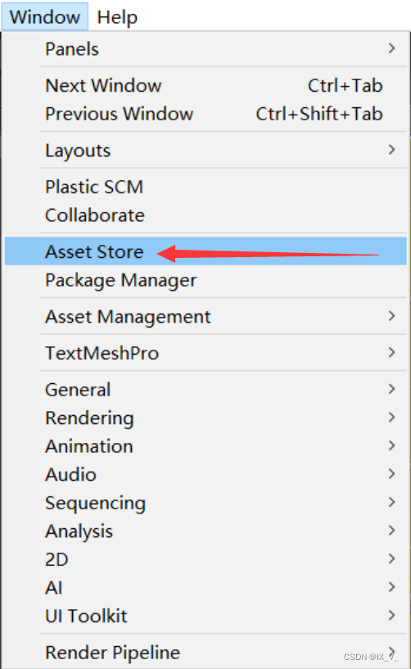The image size is (411, 669).
Task: Choose Collaborate from the menu
Action: pos(205,215)
